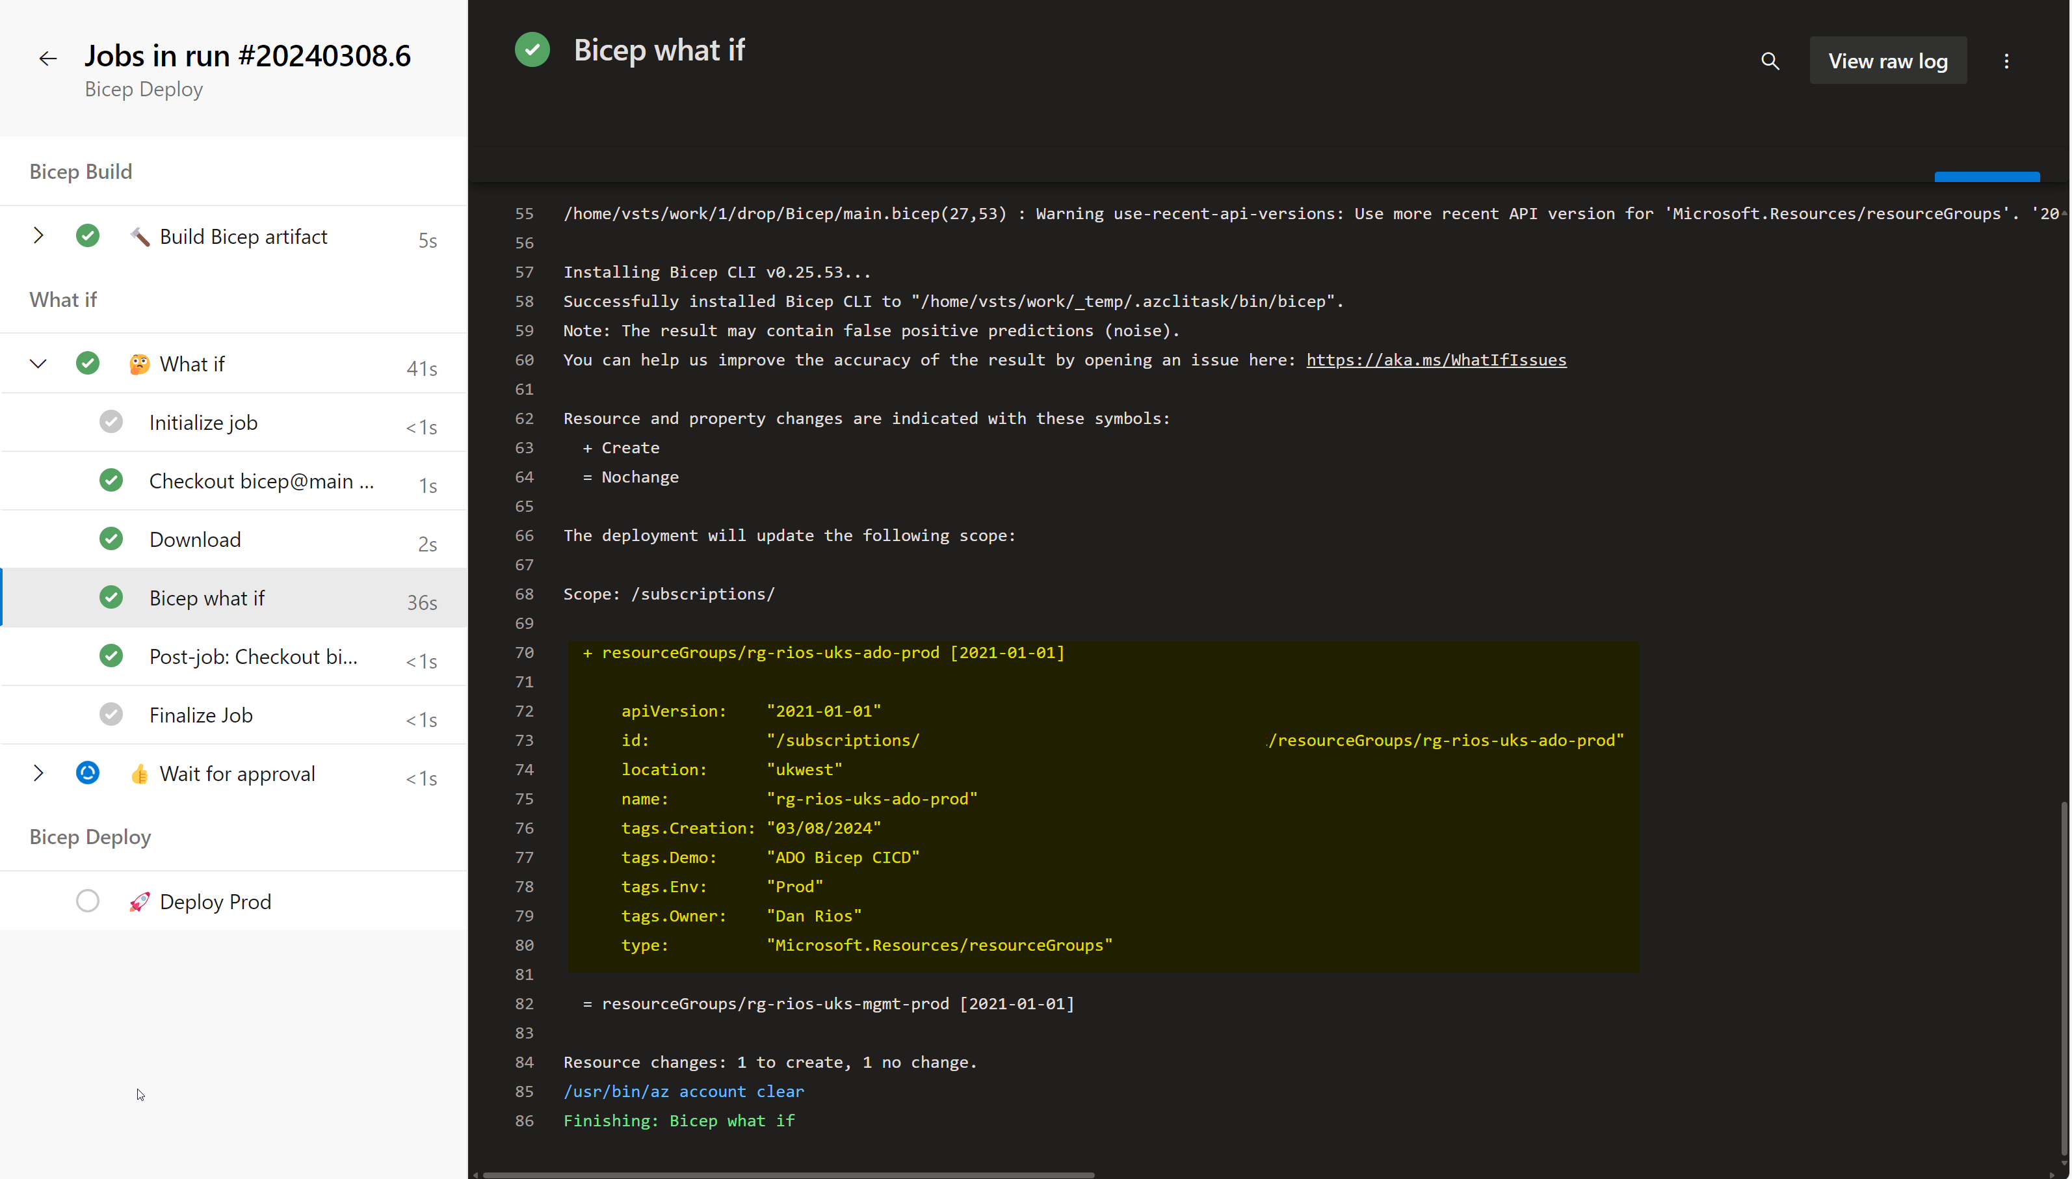This screenshot has height=1179, width=2072.
Task: Select the Initialize job step
Action: pos(235,423)
